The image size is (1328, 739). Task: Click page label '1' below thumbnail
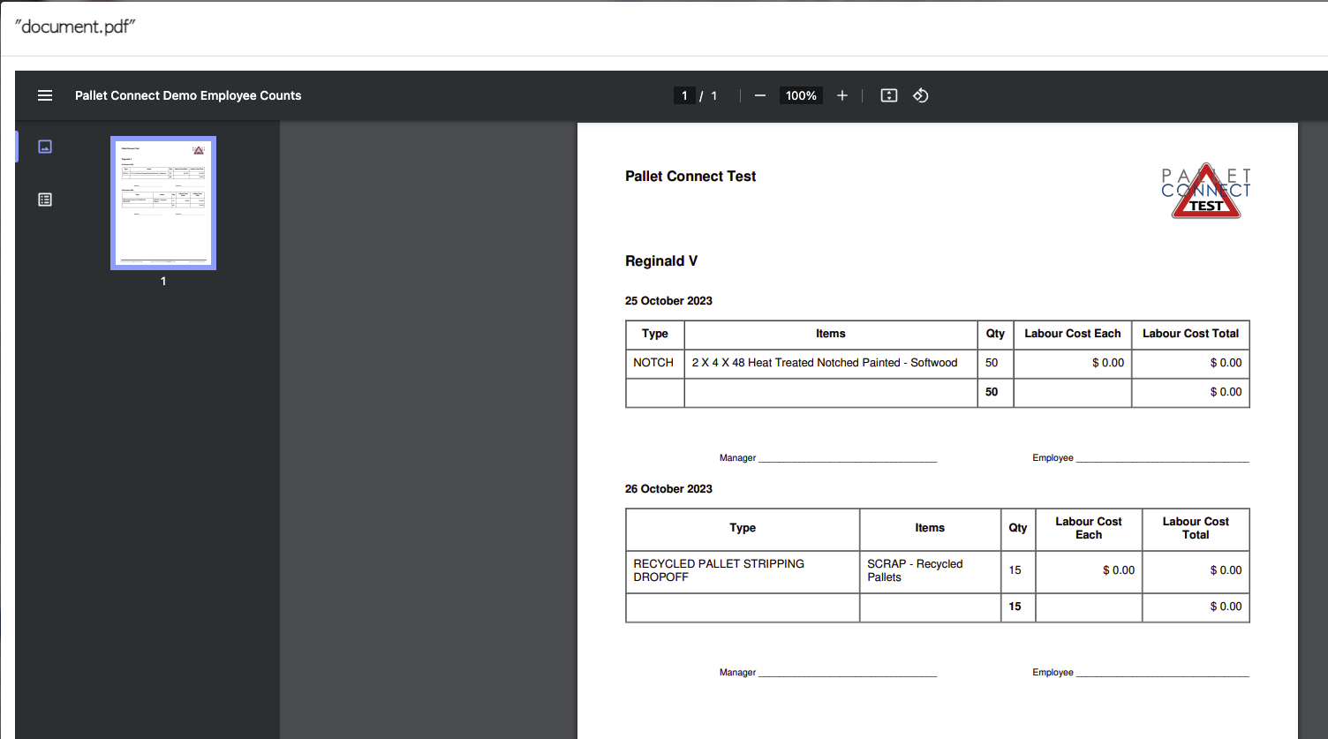click(163, 282)
